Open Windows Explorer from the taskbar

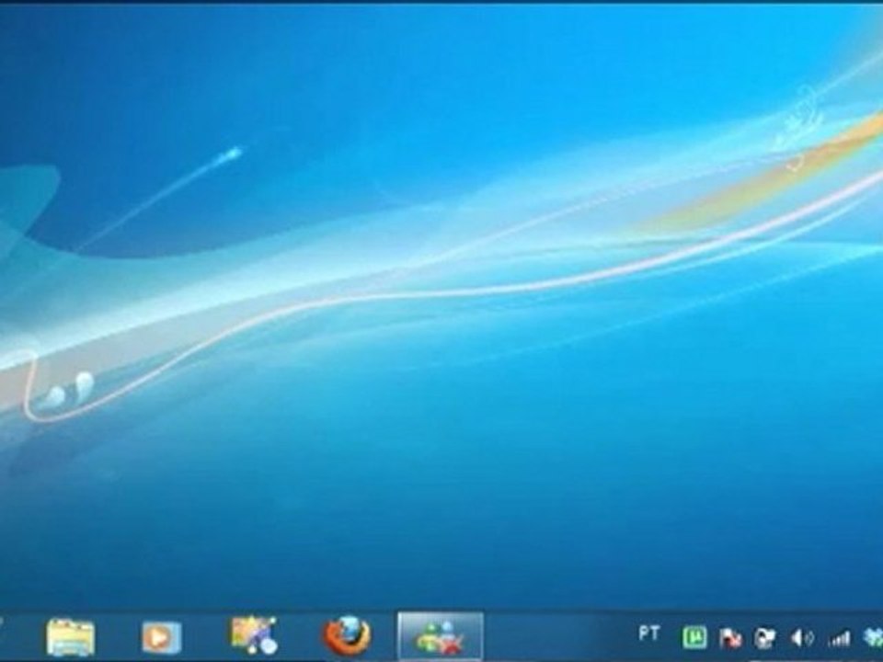tap(71, 637)
